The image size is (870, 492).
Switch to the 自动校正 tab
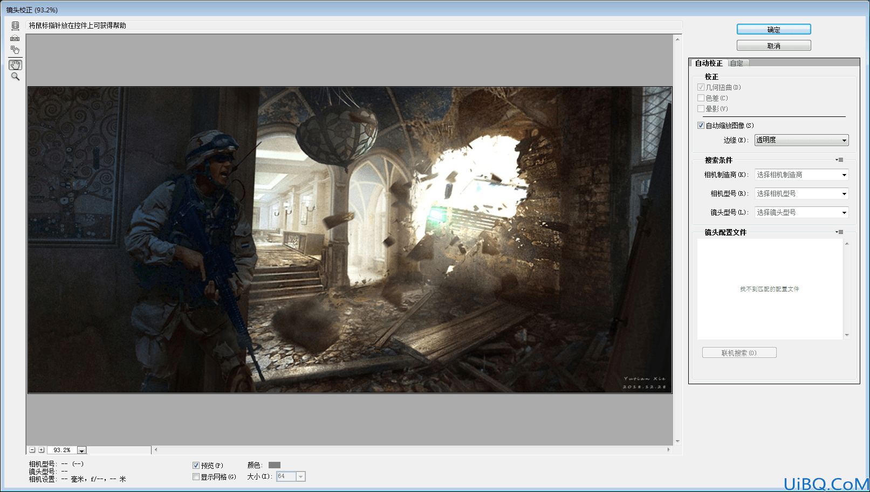coord(709,63)
